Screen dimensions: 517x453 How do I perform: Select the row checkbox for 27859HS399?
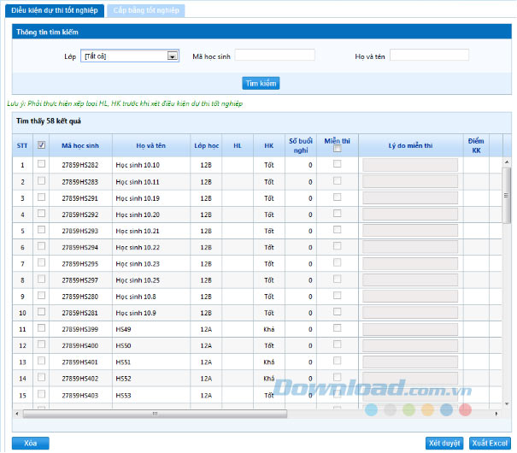(x=41, y=328)
